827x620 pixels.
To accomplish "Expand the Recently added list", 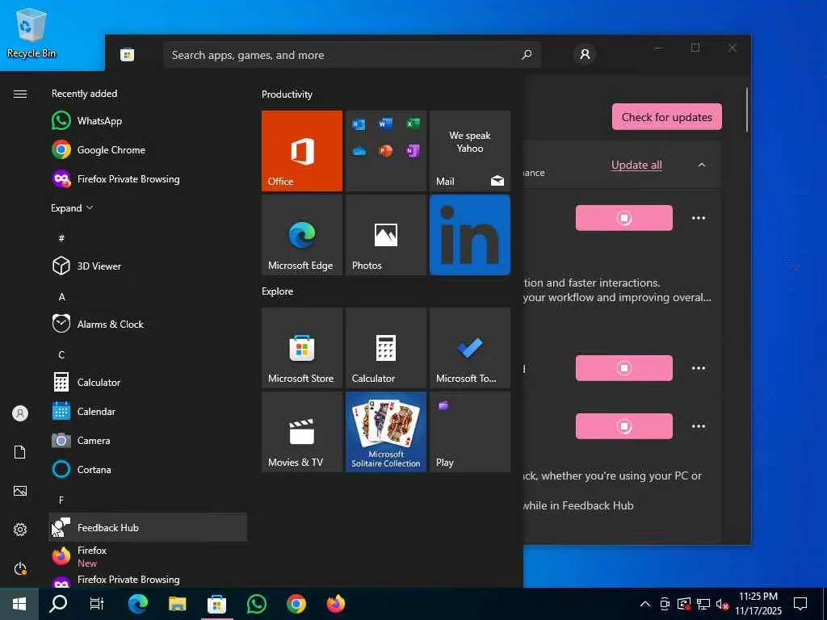I will tap(72, 207).
